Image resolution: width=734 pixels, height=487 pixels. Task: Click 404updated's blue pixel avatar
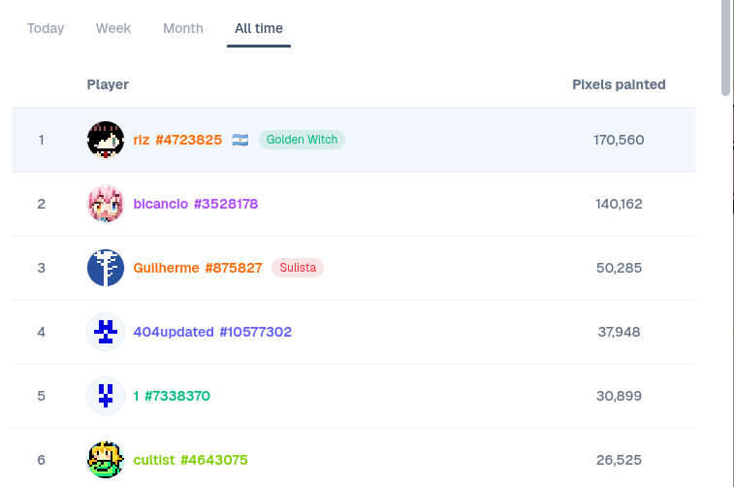point(106,332)
